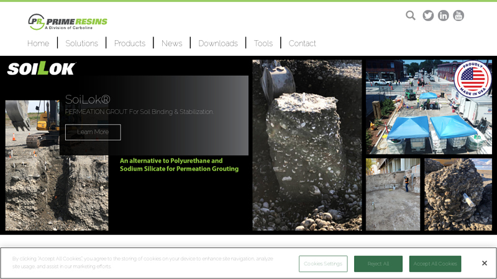Visit the Twitter profile icon
This screenshot has height=279, width=497.
[428, 15]
